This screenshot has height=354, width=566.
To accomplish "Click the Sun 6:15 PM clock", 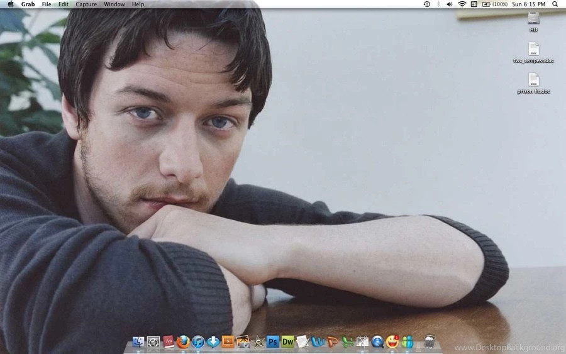I will [528, 4].
